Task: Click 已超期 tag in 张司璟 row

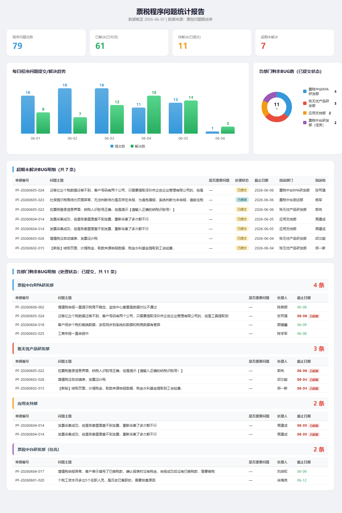Action: 314,316
